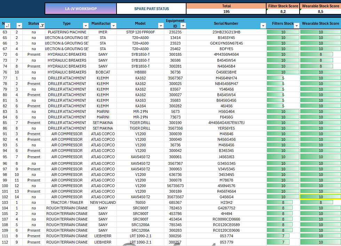This screenshot has width=341, height=246.
Task: Select serial number RC0090CD0666
Action: coord(227,219)
